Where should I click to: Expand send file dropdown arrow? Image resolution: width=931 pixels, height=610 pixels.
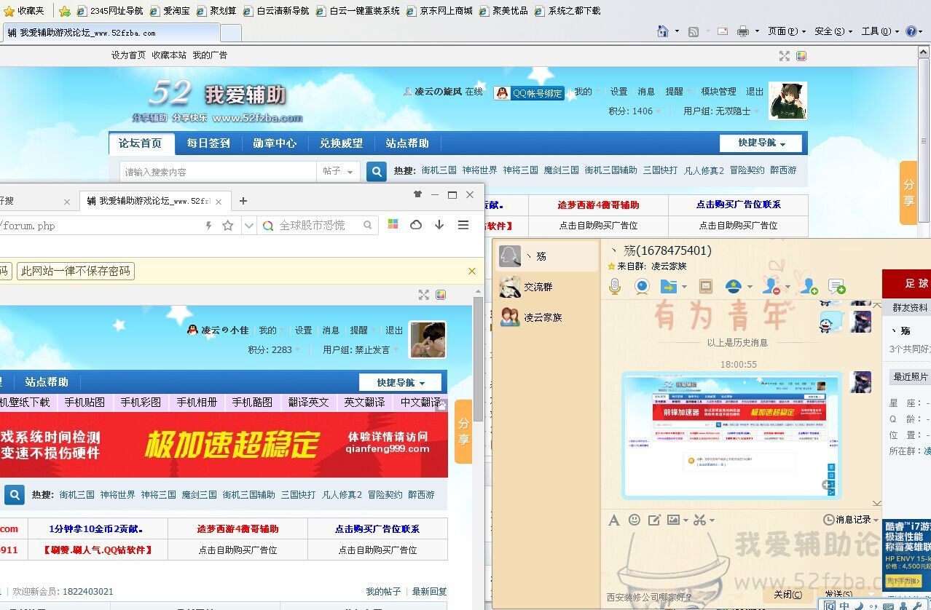(684, 288)
